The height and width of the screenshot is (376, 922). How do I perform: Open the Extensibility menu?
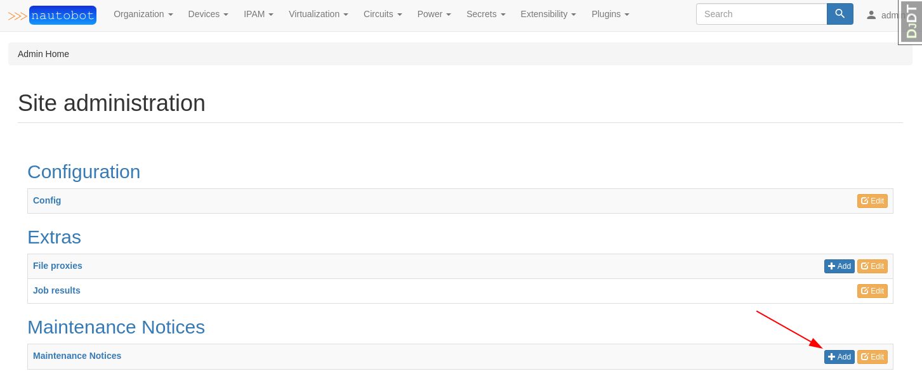click(x=547, y=14)
